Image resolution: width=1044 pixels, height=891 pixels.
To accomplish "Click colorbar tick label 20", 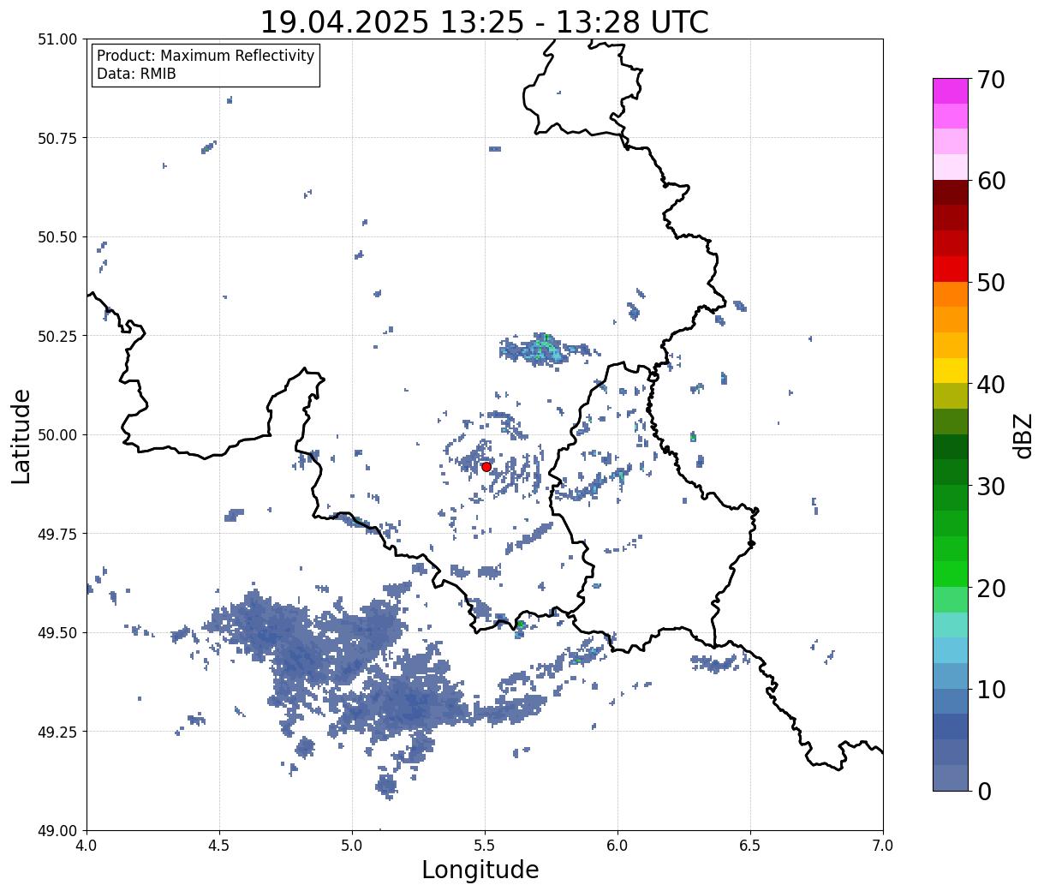I will (x=990, y=589).
